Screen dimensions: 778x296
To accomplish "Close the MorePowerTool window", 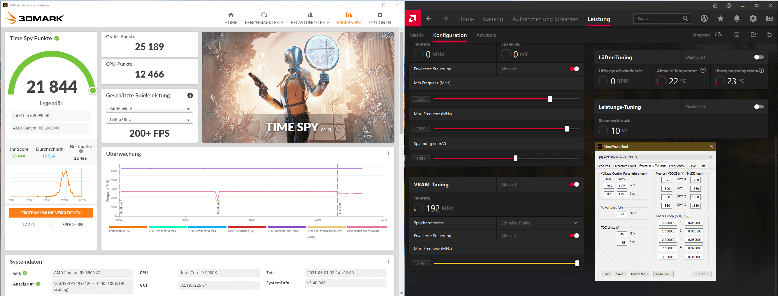I will pos(711,146).
